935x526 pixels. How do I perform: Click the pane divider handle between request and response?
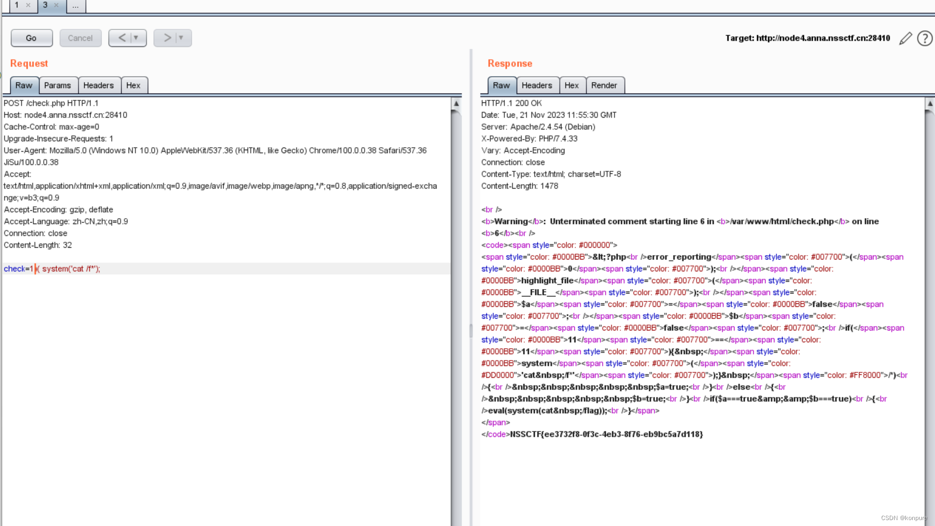click(471, 330)
